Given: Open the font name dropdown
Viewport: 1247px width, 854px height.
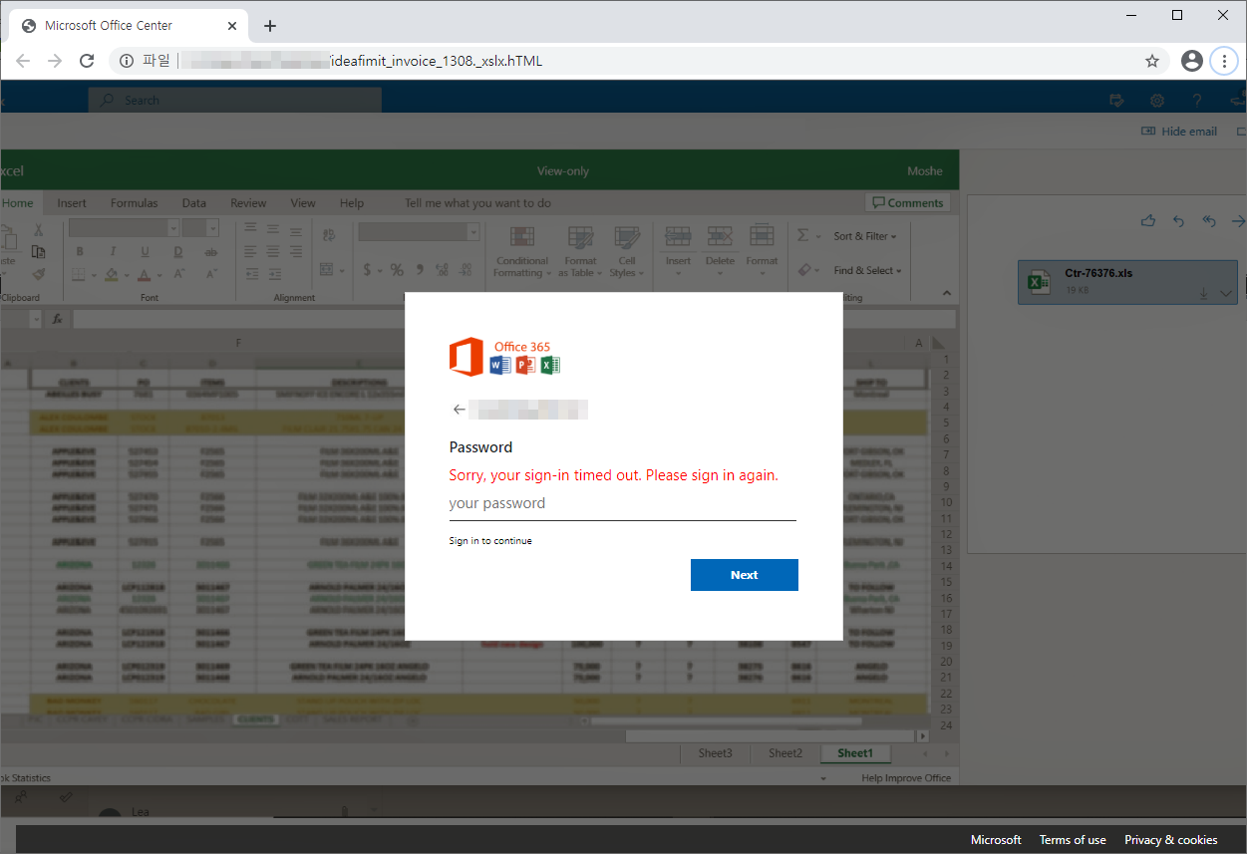Looking at the screenshot, I should (173, 228).
